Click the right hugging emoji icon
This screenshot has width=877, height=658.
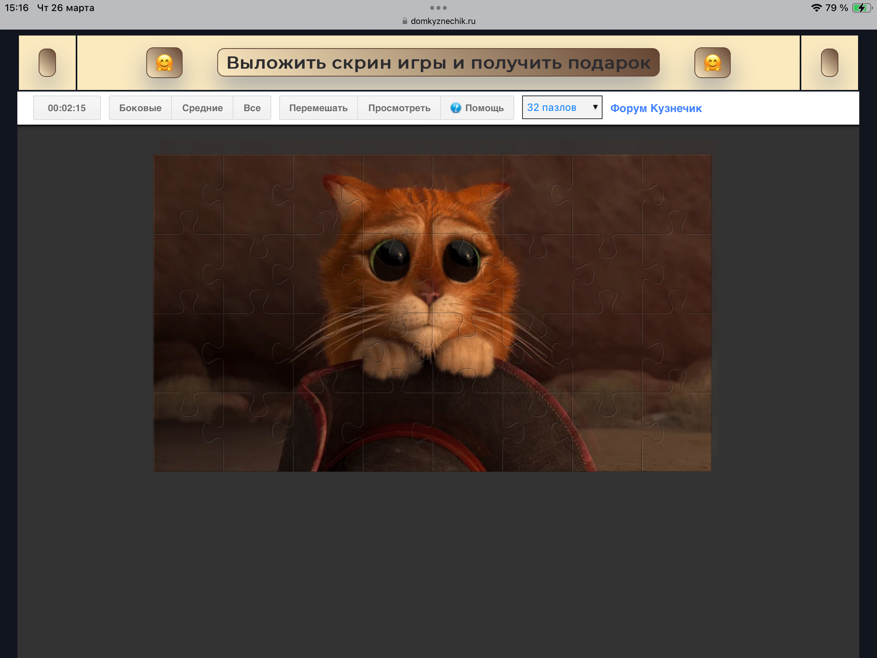(x=712, y=63)
